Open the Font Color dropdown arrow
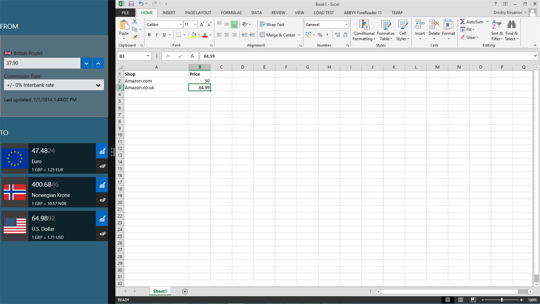The image size is (540, 304). pyautogui.click(x=210, y=35)
